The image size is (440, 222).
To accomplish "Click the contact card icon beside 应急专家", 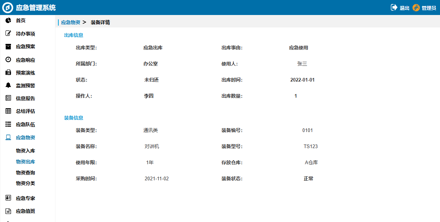I will [x=8, y=198].
